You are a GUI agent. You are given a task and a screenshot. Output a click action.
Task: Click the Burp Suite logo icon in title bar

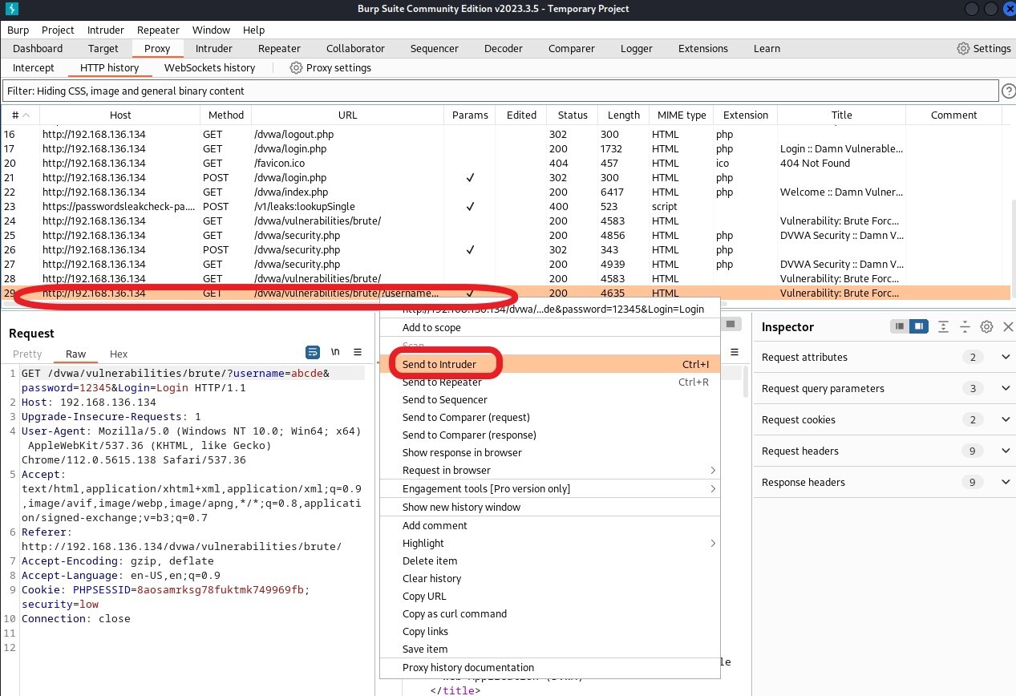[x=12, y=9]
